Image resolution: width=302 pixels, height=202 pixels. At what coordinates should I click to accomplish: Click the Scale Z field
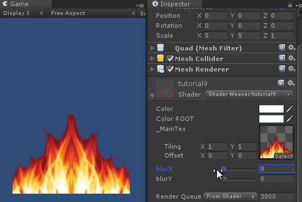tap(281, 36)
